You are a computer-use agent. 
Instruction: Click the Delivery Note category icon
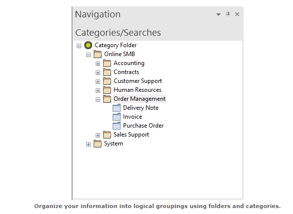point(117,108)
